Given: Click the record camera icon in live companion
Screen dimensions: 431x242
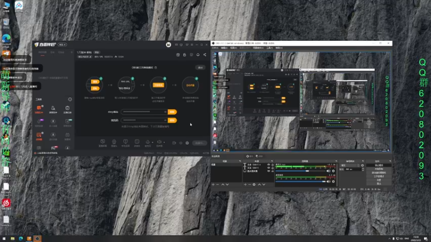Looking at the screenshot, I should pos(174,143).
